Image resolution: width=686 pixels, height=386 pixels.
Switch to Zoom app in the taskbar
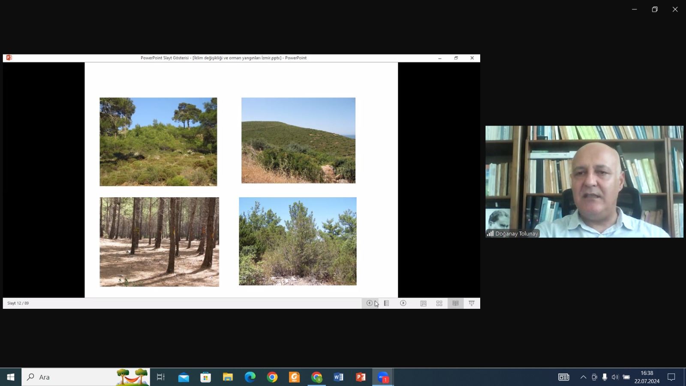(x=383, y=377)
